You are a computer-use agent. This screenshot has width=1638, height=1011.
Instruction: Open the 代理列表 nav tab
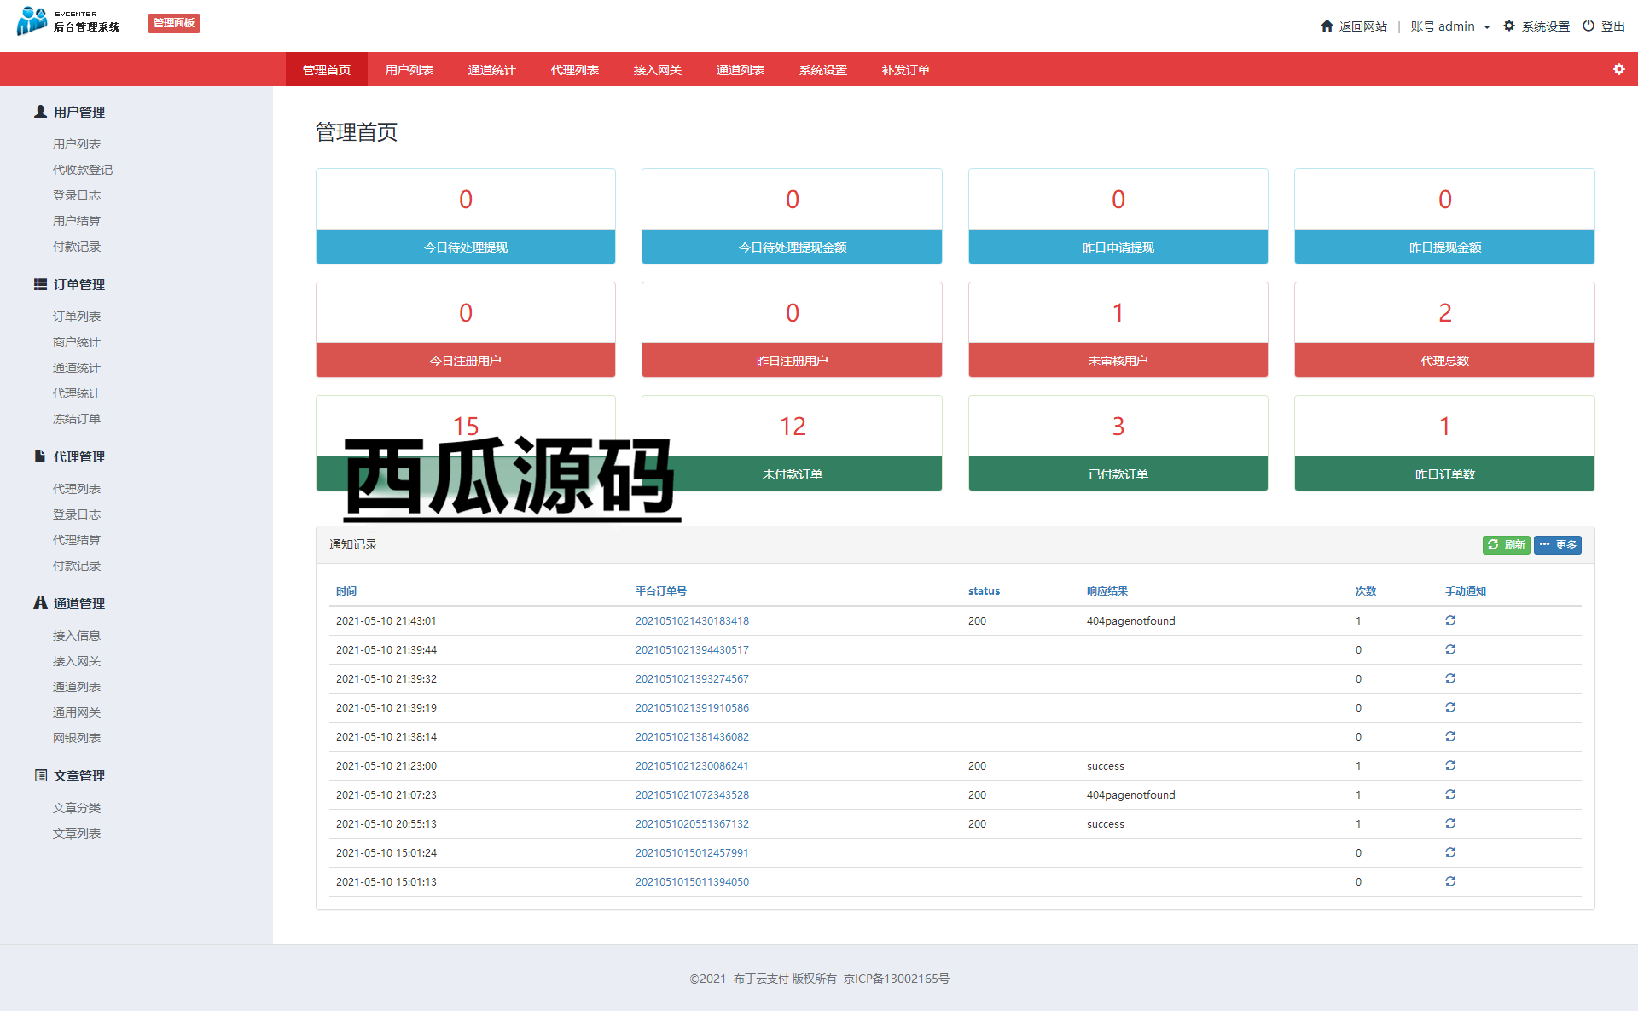click(x=575, y=69)
